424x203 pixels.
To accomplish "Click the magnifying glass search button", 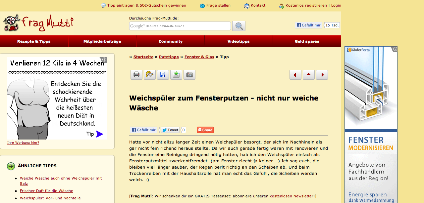I will (238, 26).
